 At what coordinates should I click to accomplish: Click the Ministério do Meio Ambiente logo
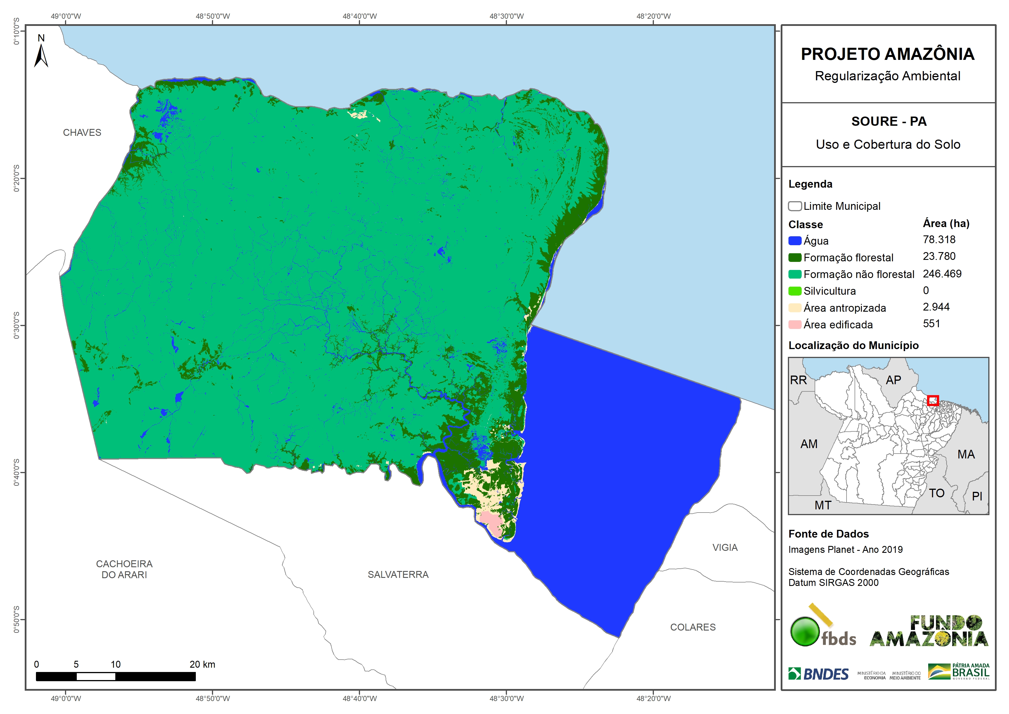point(905,676)
